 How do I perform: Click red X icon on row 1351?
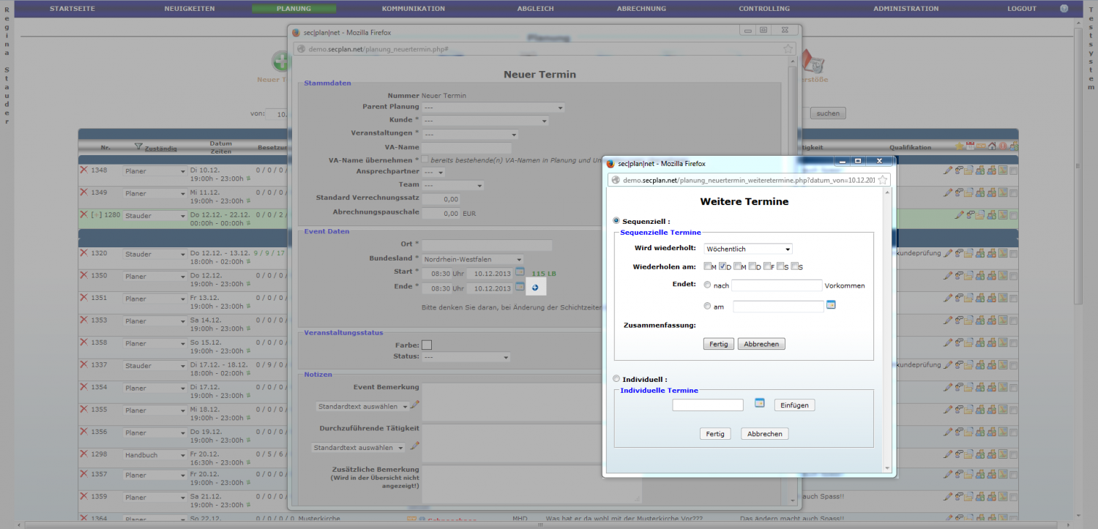click(x=83, y=298)
